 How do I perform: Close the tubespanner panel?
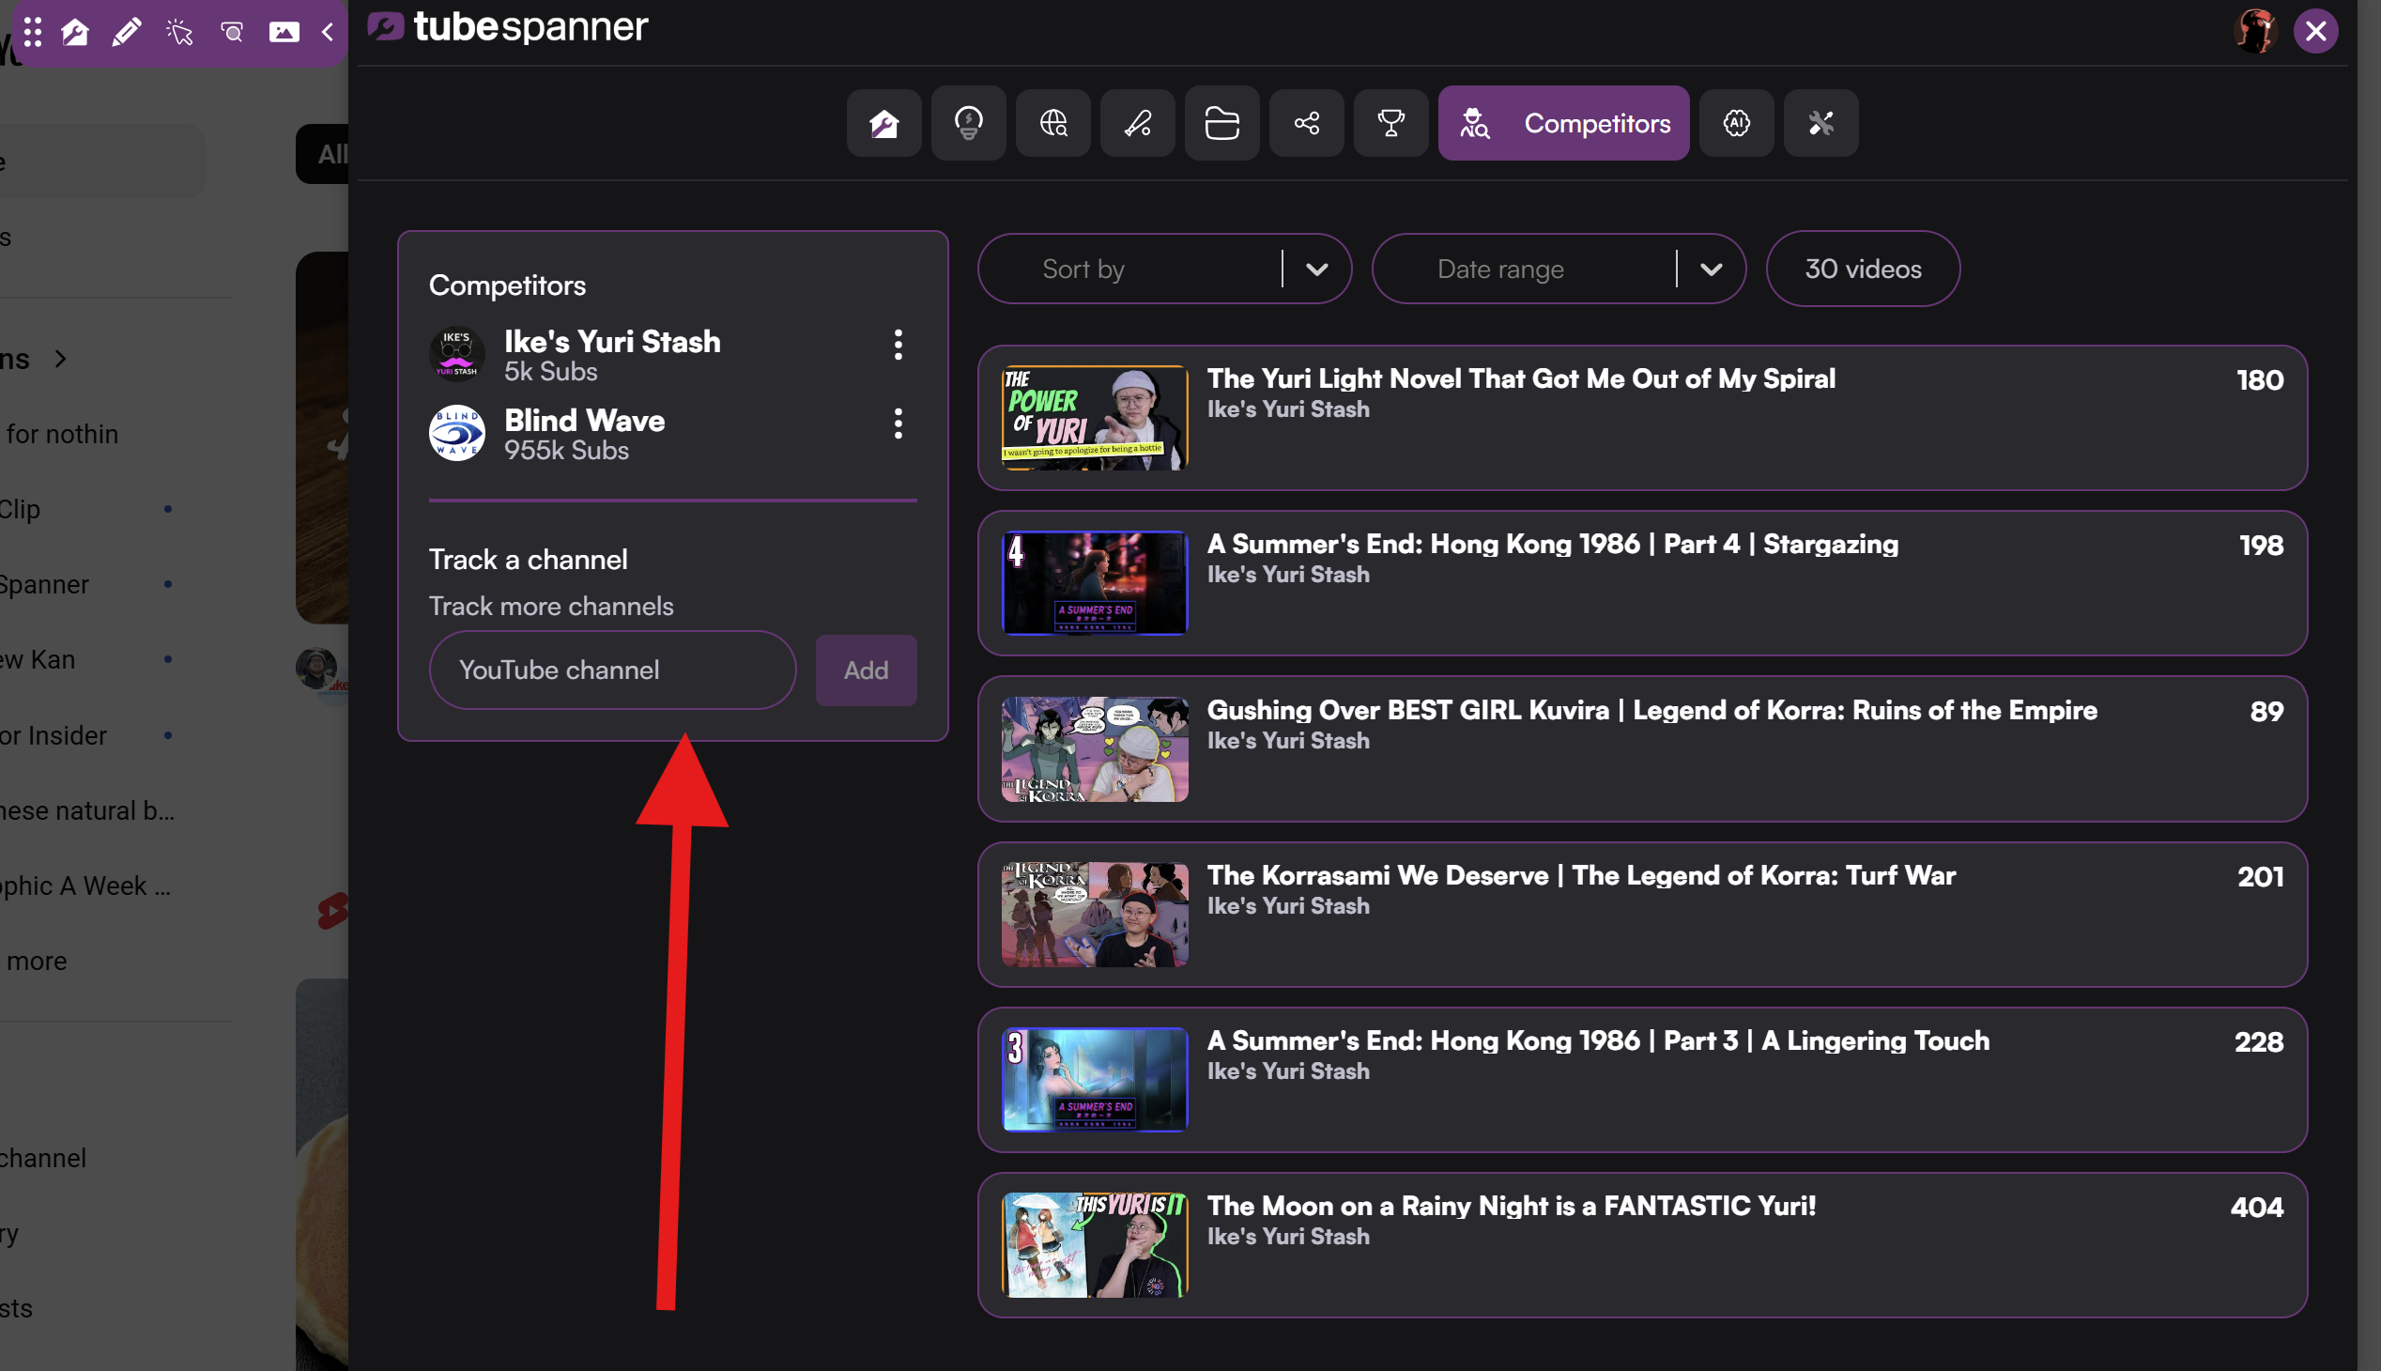point(2316,31)
